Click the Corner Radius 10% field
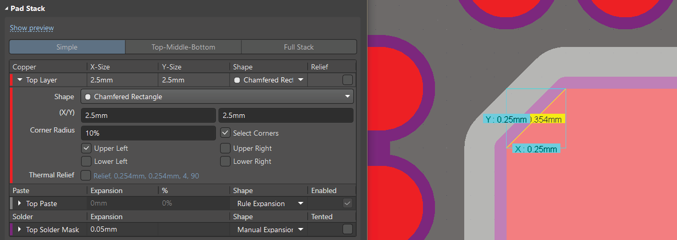The image size is (677, 240). pyautogui.click(x=148, y=133)
